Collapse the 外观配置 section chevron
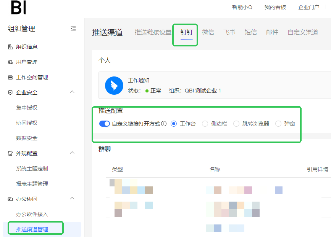Image resolution: width=331 pixels, height=237 pixels. point(72,153)
